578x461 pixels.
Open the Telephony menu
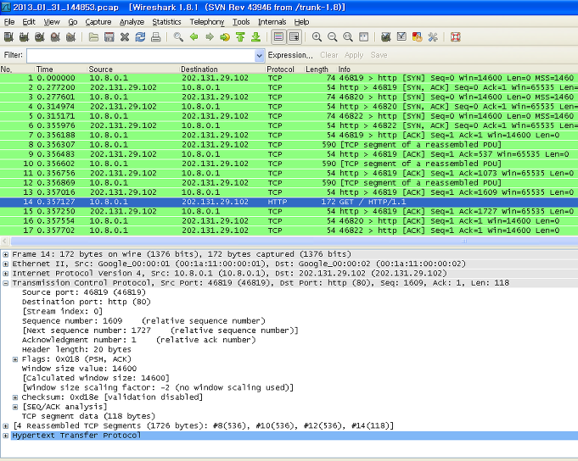[207, 22]
